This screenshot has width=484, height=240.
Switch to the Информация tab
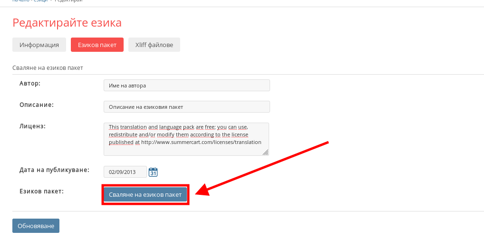pos(39,45)
